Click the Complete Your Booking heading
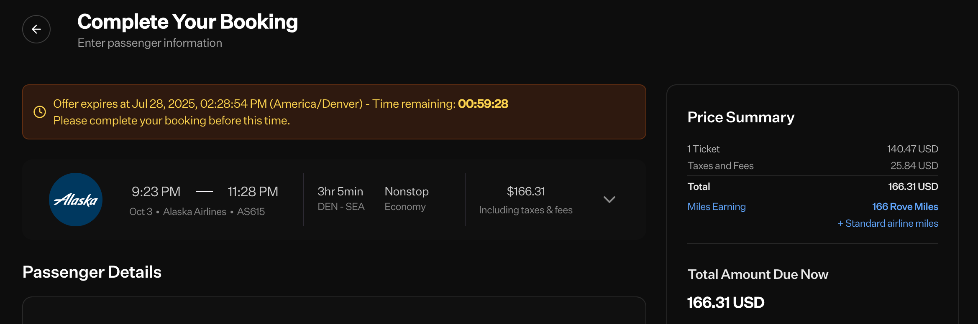978x324 pixels. pos(187,22)
